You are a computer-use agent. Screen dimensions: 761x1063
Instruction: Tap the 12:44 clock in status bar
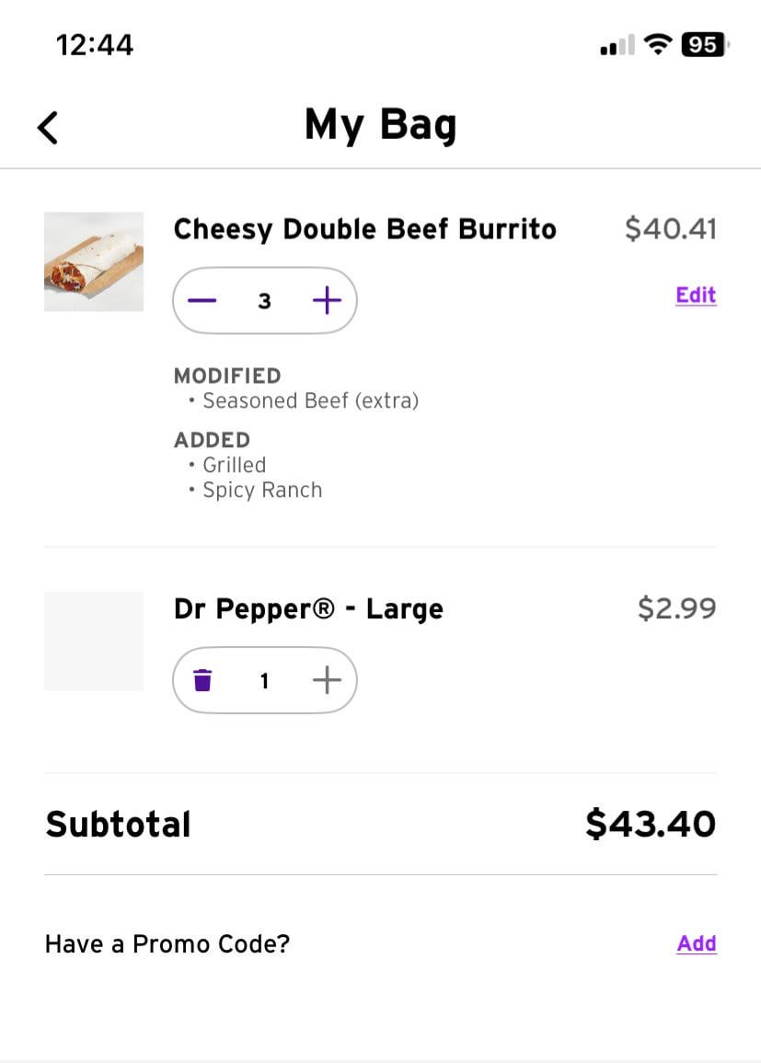pyautogui.click(x=95, y=44)
